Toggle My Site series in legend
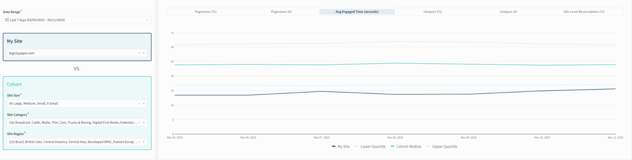 click(x=341, y=146)
